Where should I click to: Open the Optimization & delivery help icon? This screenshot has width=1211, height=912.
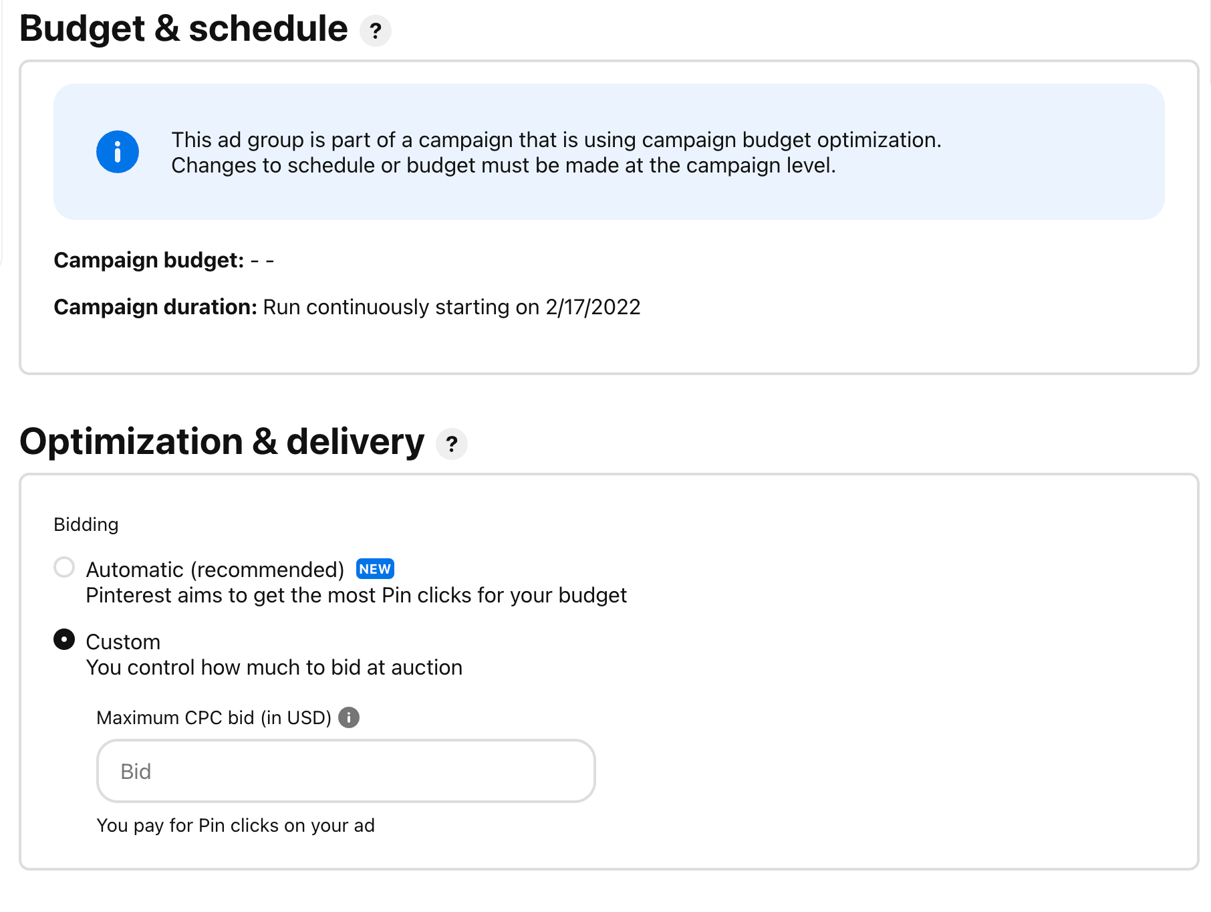(452, 444)
